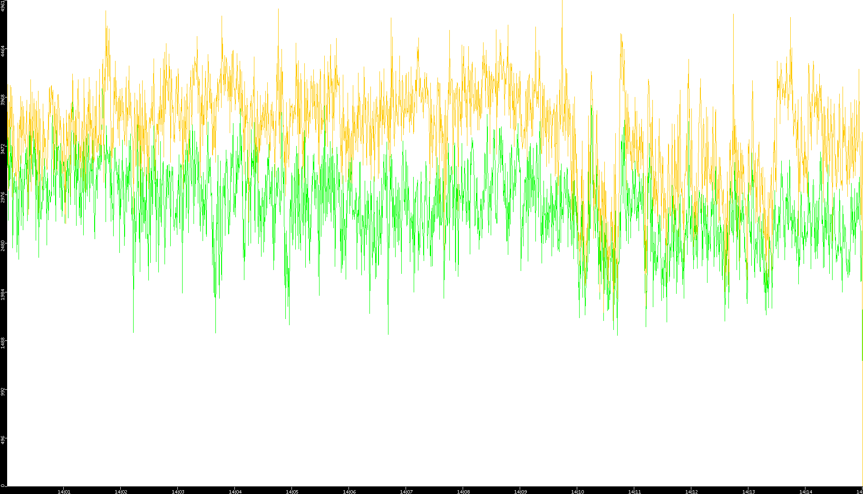Select the 2976 vertical axis label
This screenshot has width=863, height=494.
pyautogui.click(x=3, y=197)
